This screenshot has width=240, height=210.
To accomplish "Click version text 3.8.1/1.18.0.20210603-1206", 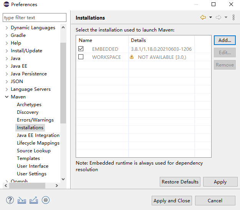I will (161, 49).
